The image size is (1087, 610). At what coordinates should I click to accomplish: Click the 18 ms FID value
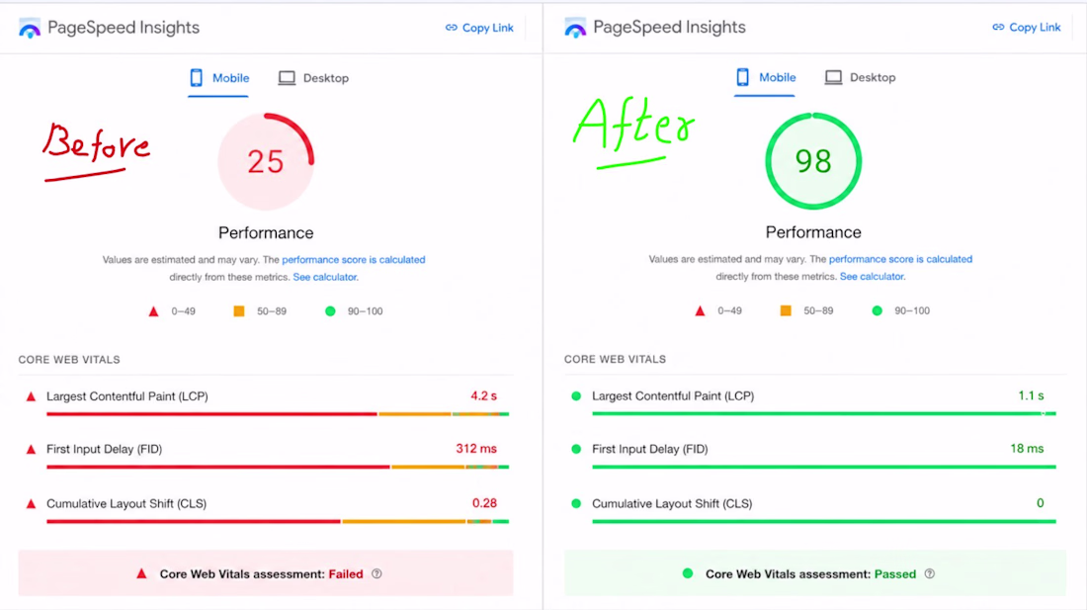click(x=1027, y=449)
